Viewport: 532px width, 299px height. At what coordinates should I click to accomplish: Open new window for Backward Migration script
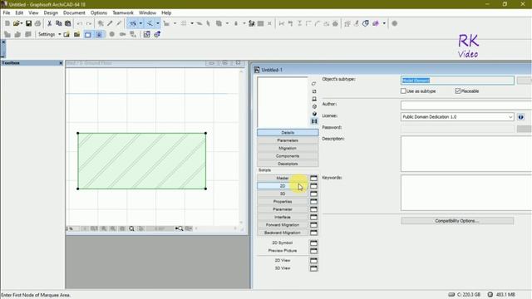click(313, 233)
